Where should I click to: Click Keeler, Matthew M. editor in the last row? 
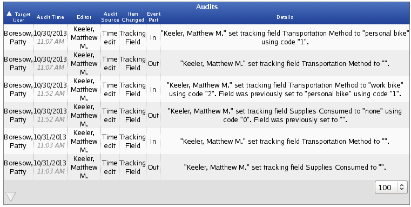click(x=84, y=167)
